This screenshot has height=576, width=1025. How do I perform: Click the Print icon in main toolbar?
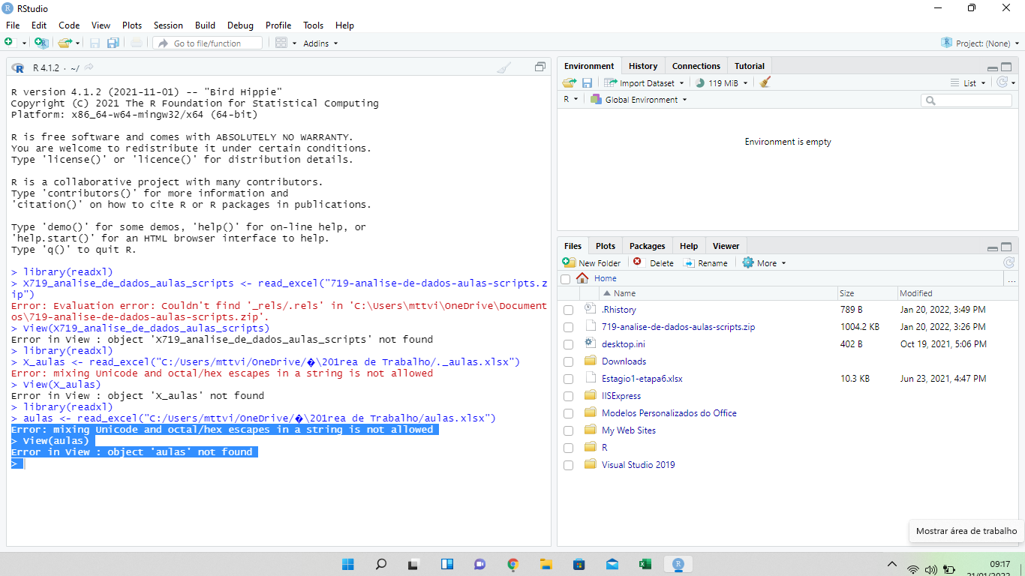click(136, 43)
